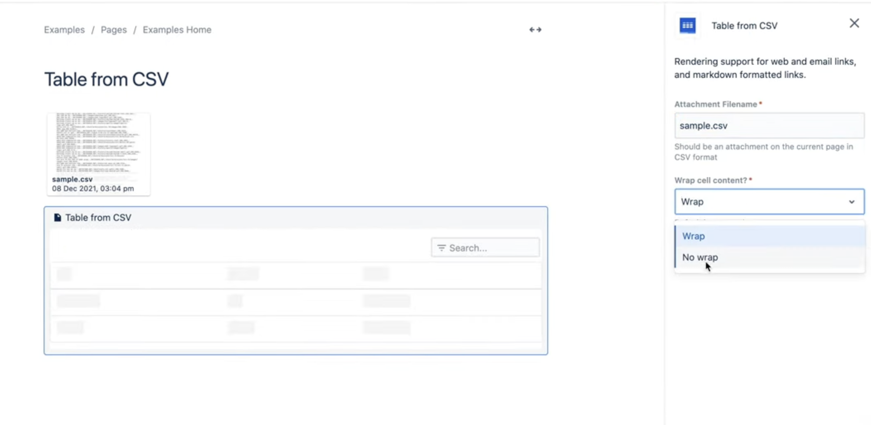Click the Attachment Filename input field
The height and width of the screenshot is (425, 871).
click(x=769, y=125)
